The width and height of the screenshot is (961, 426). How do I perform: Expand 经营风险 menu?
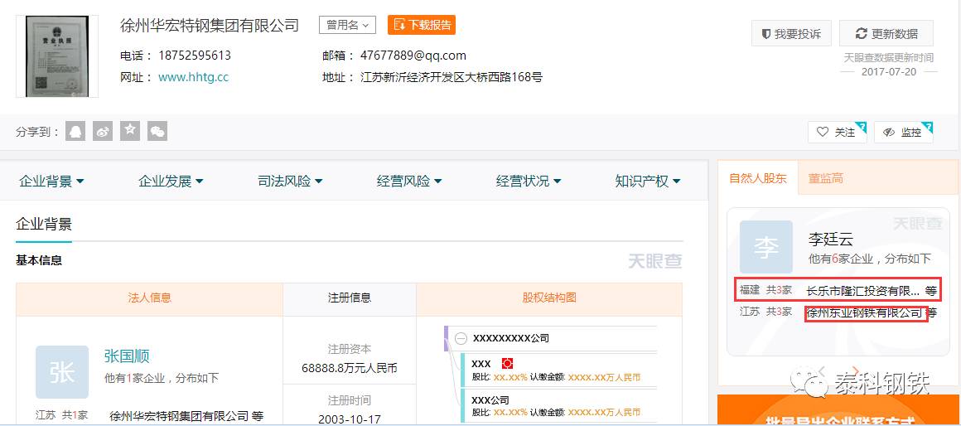(409, 182)
